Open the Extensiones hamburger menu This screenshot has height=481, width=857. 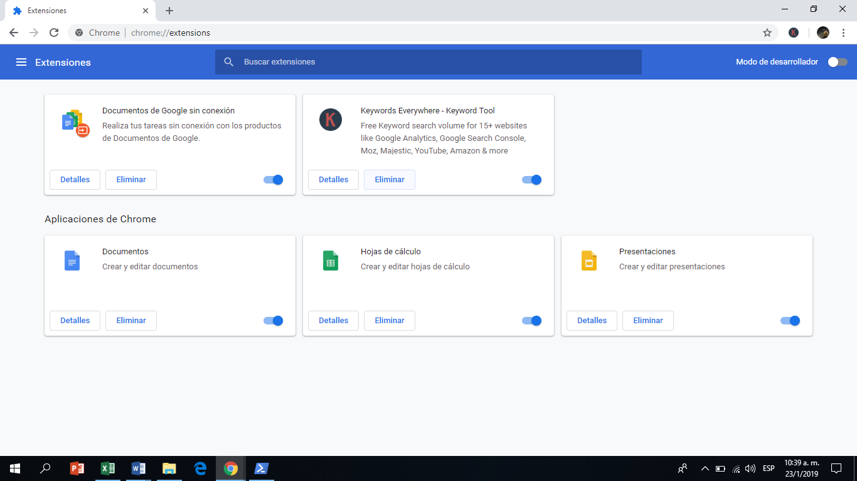tap(21, 62)
